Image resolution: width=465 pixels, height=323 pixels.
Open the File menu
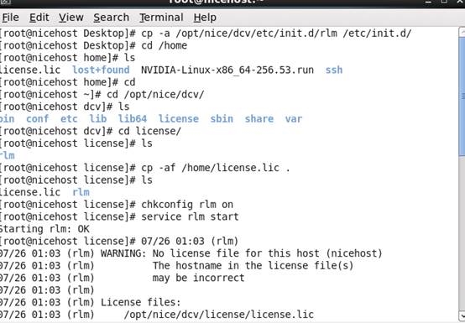10,18
